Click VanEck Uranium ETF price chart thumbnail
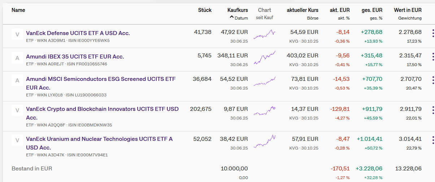This screenshot has width=435, height=182. click(x=265, y=141)
